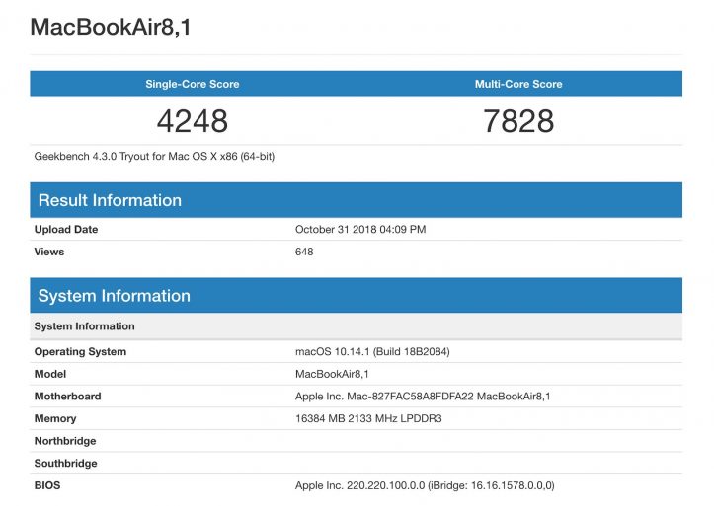Image resolution: width=714 pixels, height=506 pixels.
Task: Click the gray System Information subheader row
Action: click(x=357, y=325)
